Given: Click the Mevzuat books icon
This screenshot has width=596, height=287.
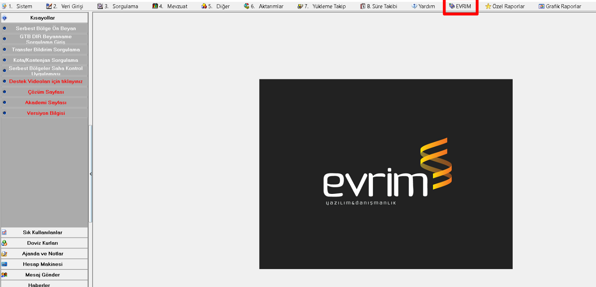Looking at the screenshot, I should point(155,6).
